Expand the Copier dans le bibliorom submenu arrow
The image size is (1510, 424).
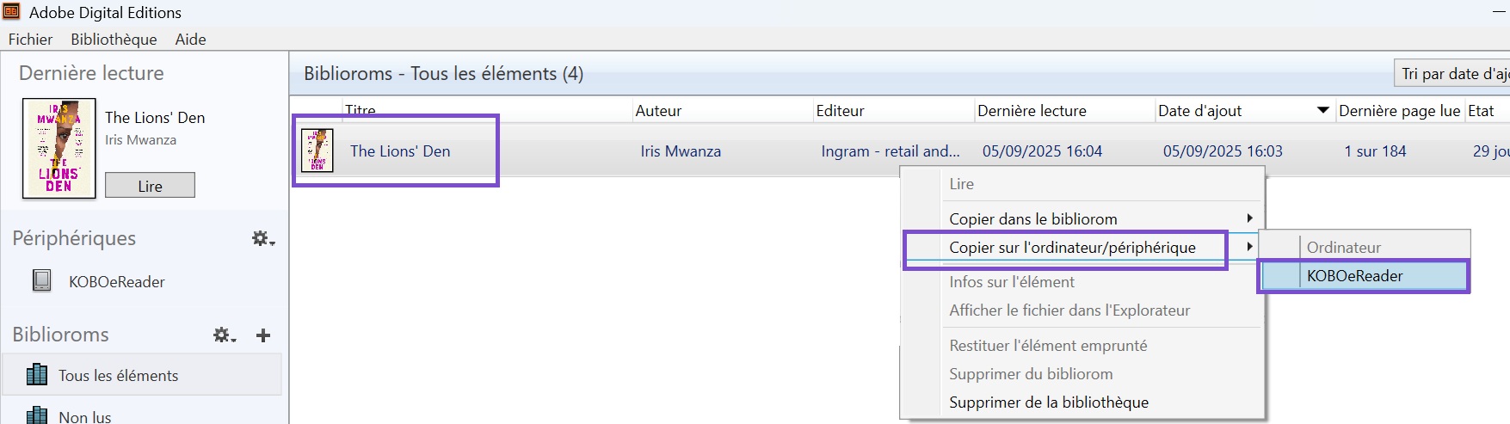pyautogui.click(x=1249, y=218)
